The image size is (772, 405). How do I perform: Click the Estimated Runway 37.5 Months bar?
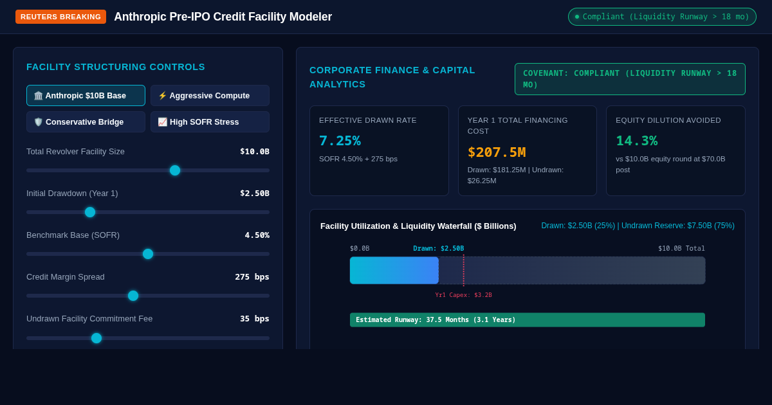click(x=528, y=320)
